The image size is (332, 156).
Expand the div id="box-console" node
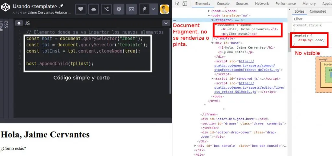(195, 146)
